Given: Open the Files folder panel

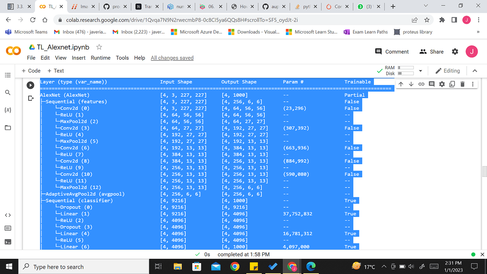Looking at the screenshot, I should coord(8,127).
